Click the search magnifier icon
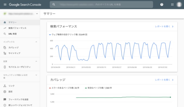The height and width of the screenshot is (107, 184). 54,5
